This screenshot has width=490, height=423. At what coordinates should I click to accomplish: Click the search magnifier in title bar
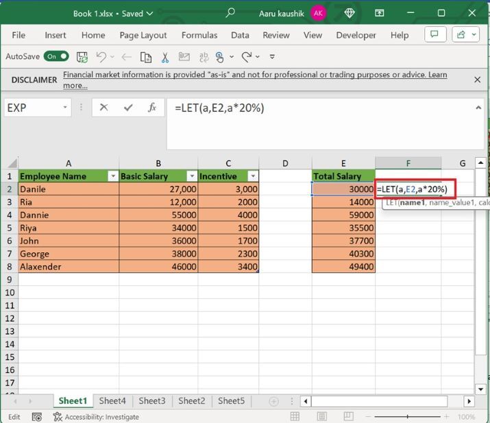pos(230,13)
